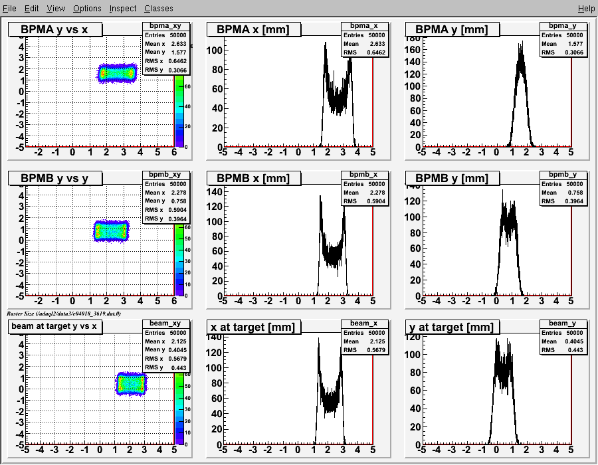Click the beam_y statistics box
The image size is (598, 465).
coord(563,337)
